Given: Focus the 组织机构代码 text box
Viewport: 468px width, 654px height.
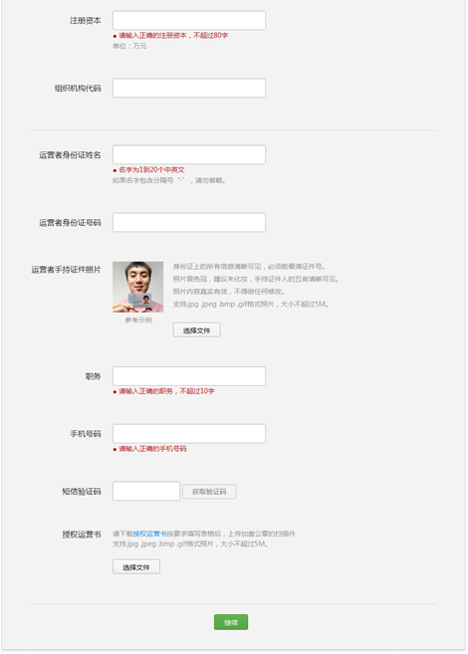Looking at the screenshot, I should coord(189,88).
